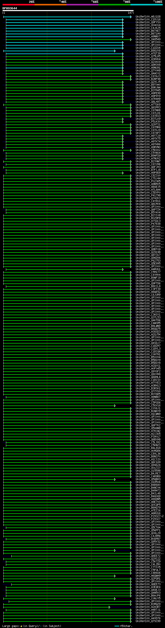Open hit UniRef100_C1MJ16
The image size is (165, 628).
click(148, 20)
